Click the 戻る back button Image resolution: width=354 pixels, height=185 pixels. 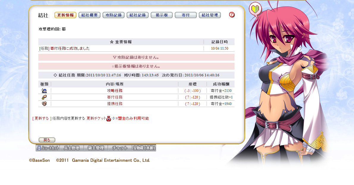[47, 140]
